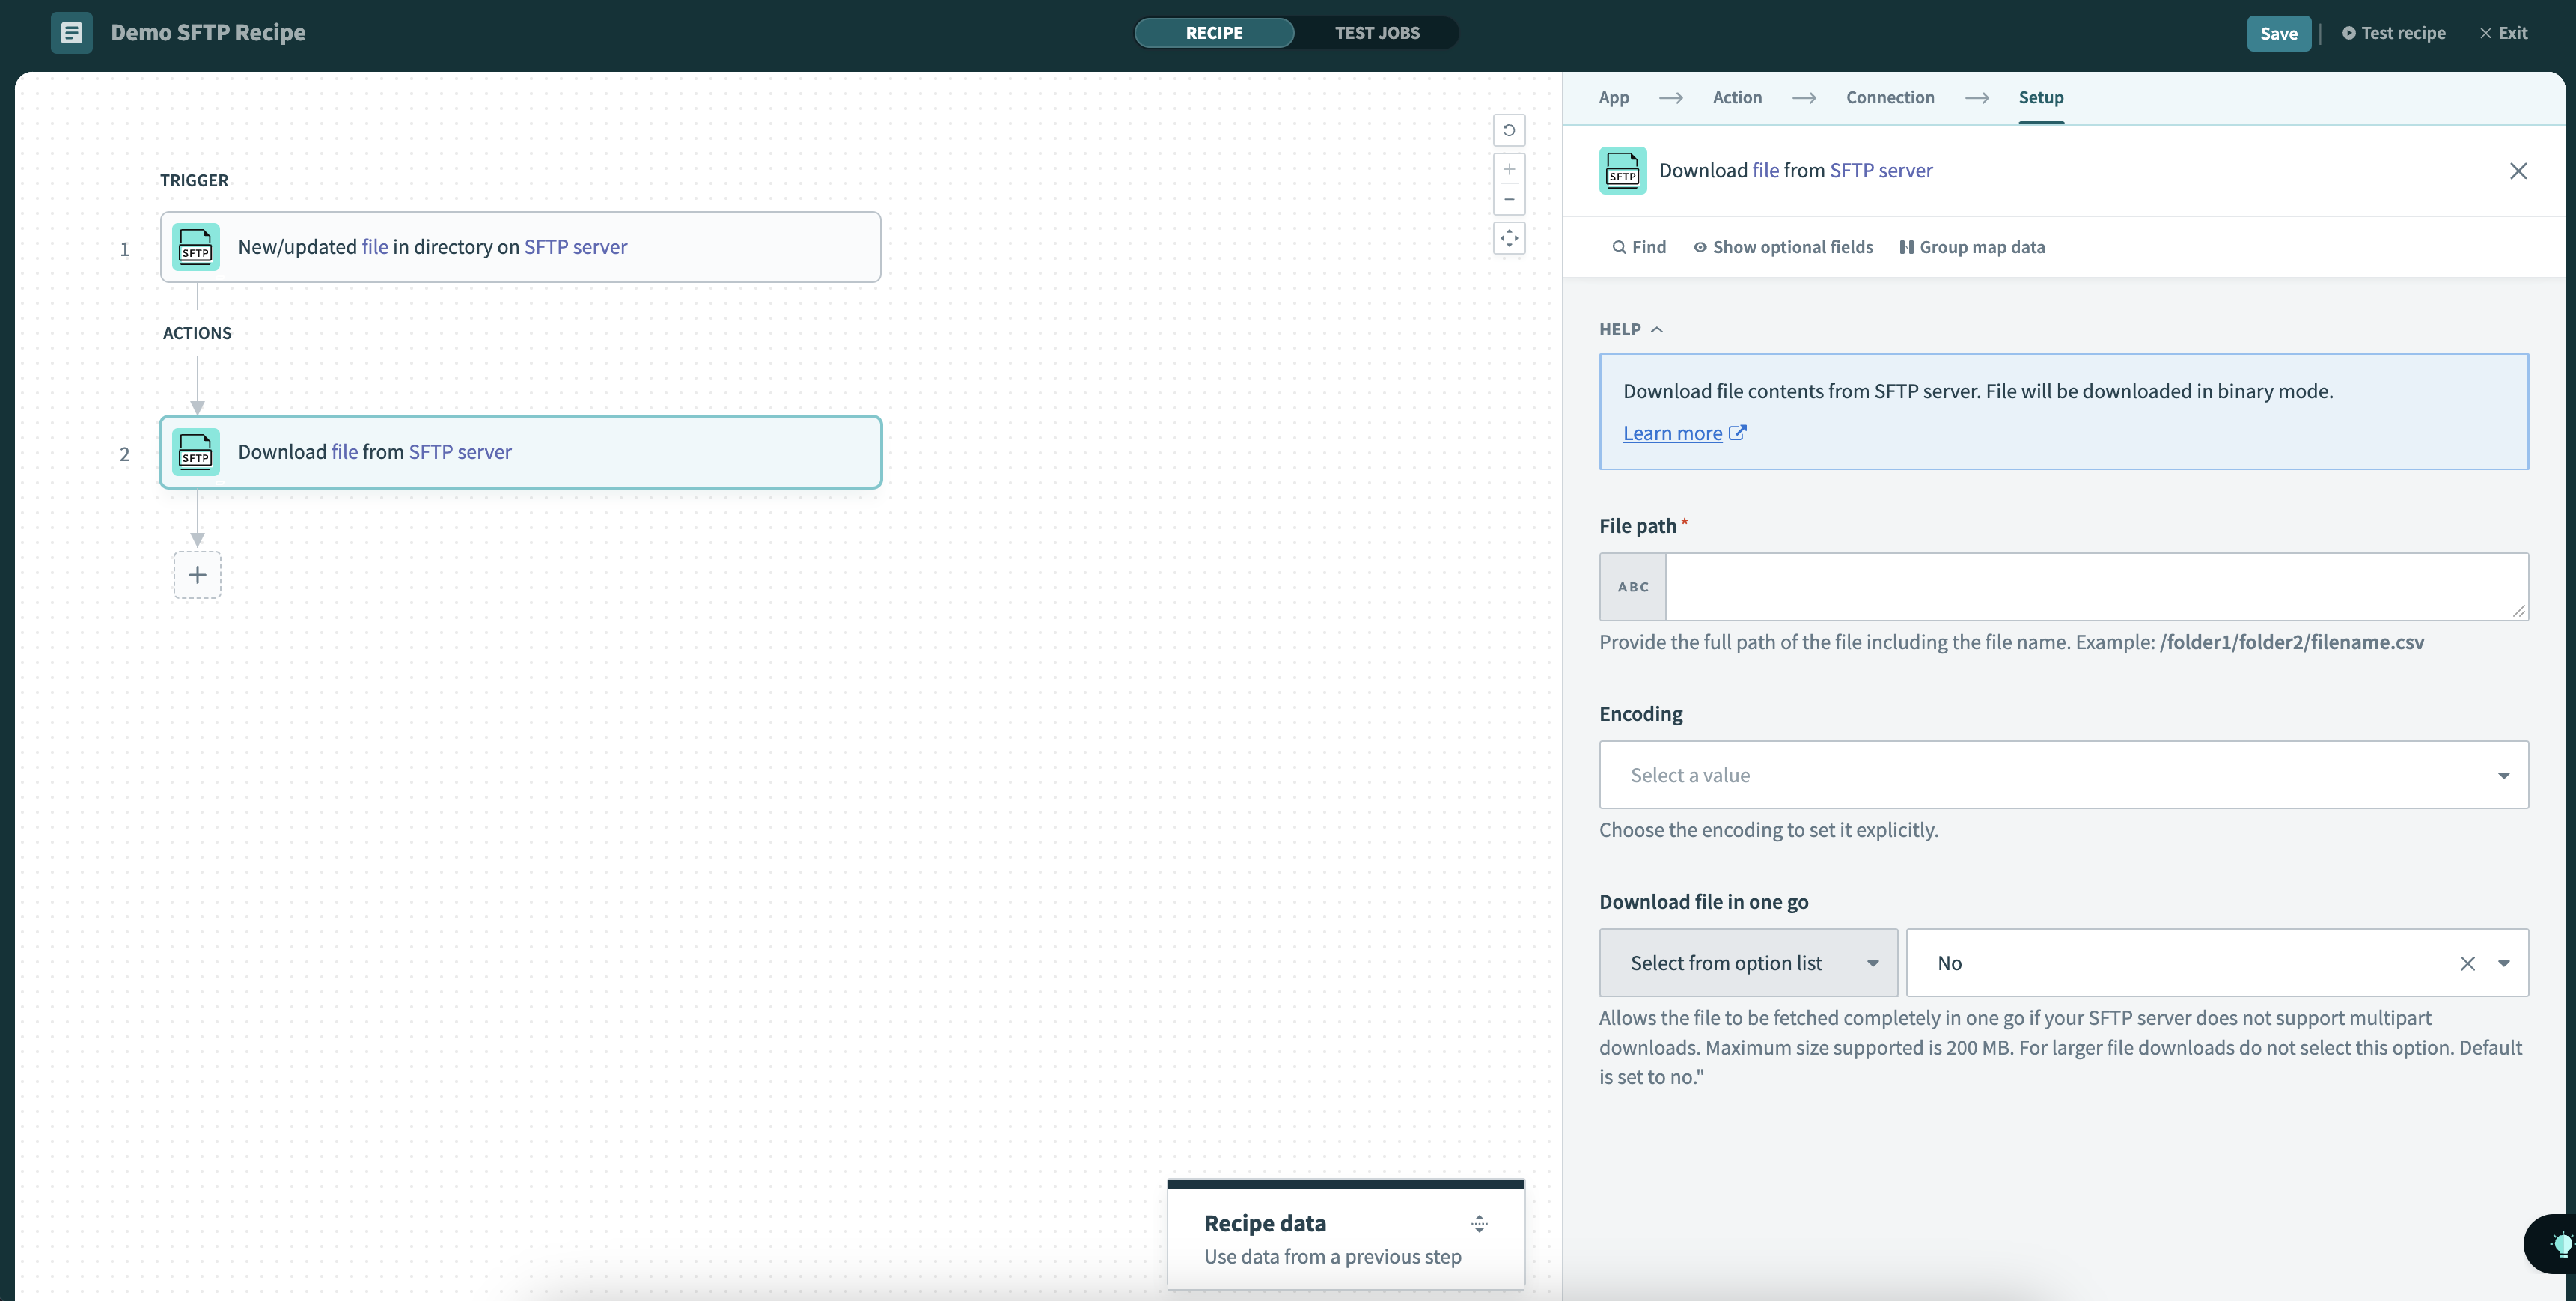Viewport: 2576px width, 1301px height.
Task: Open Group map data
Action: (x=1972, y=246)
